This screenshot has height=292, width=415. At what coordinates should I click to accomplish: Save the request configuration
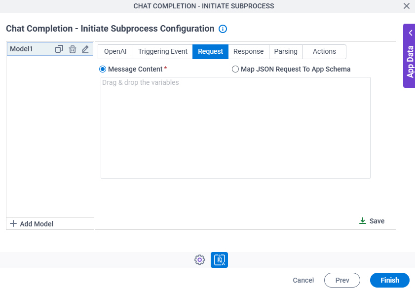pos(372,221)
